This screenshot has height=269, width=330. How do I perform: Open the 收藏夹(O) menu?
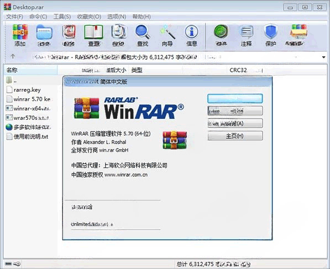click(x=89, y=17)
